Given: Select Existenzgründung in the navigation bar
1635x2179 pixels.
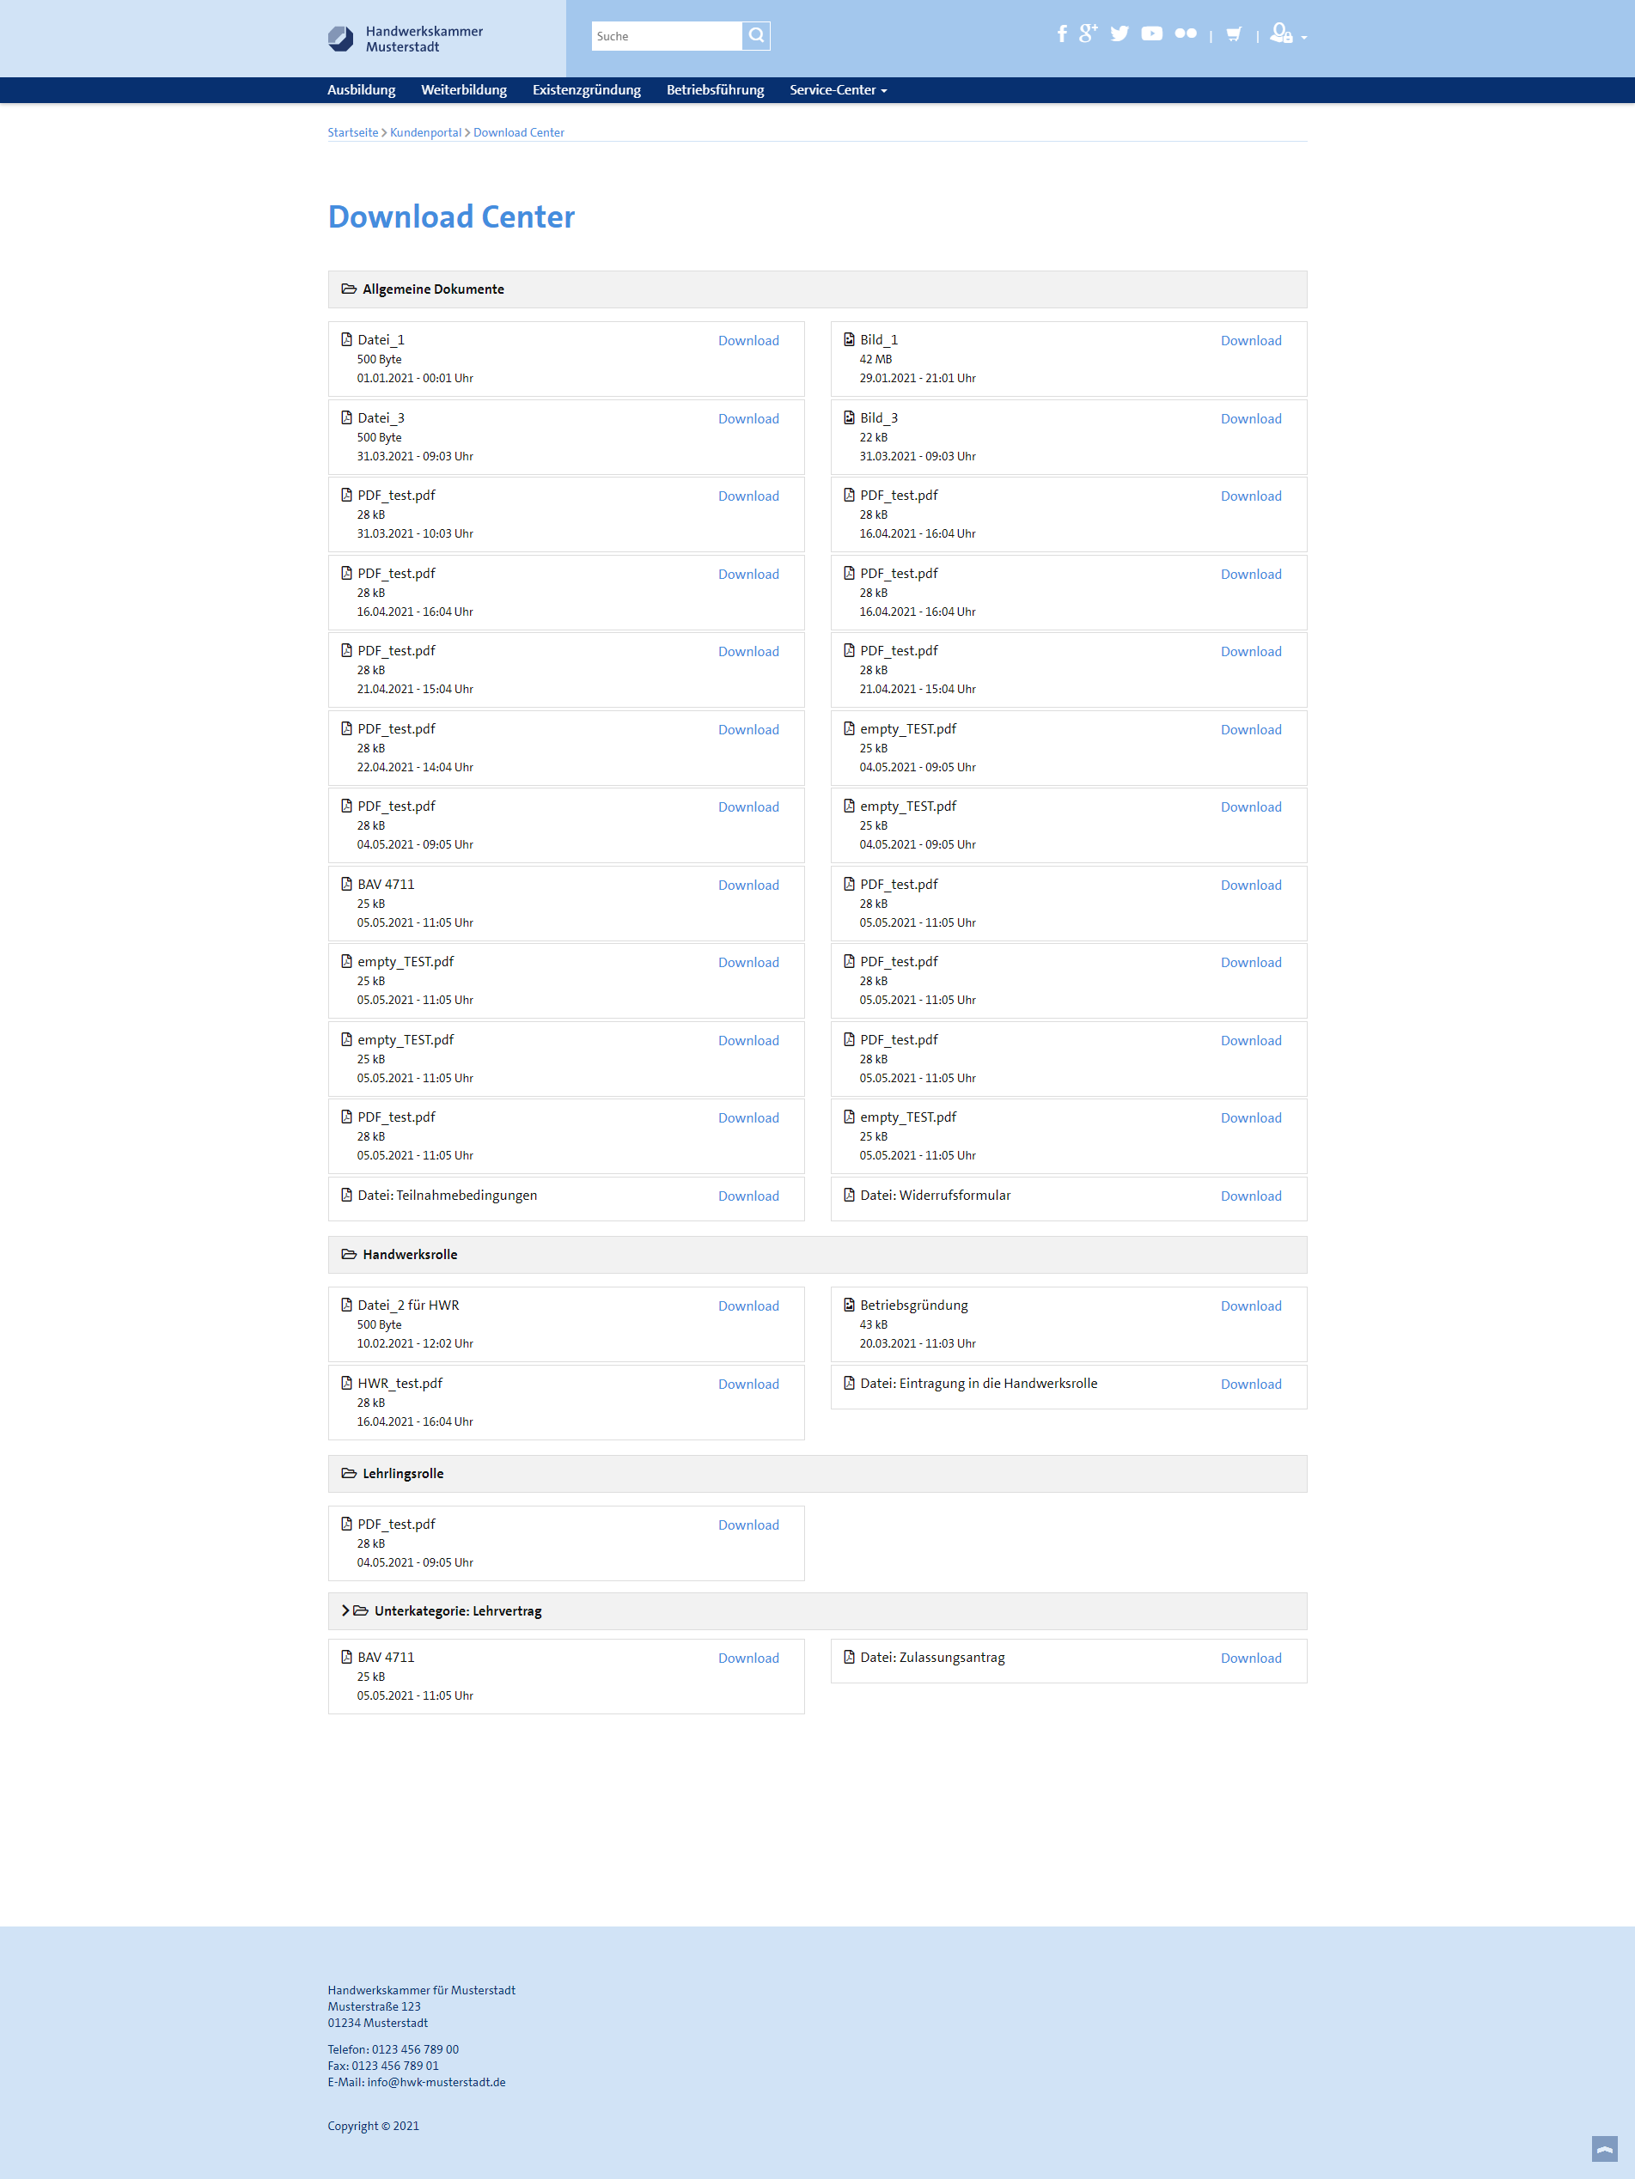Looking at the screenshot, I should [587, 89].
